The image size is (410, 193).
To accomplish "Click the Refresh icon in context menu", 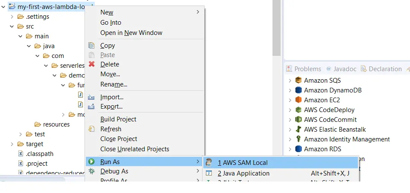I will (x=91, y=129).
